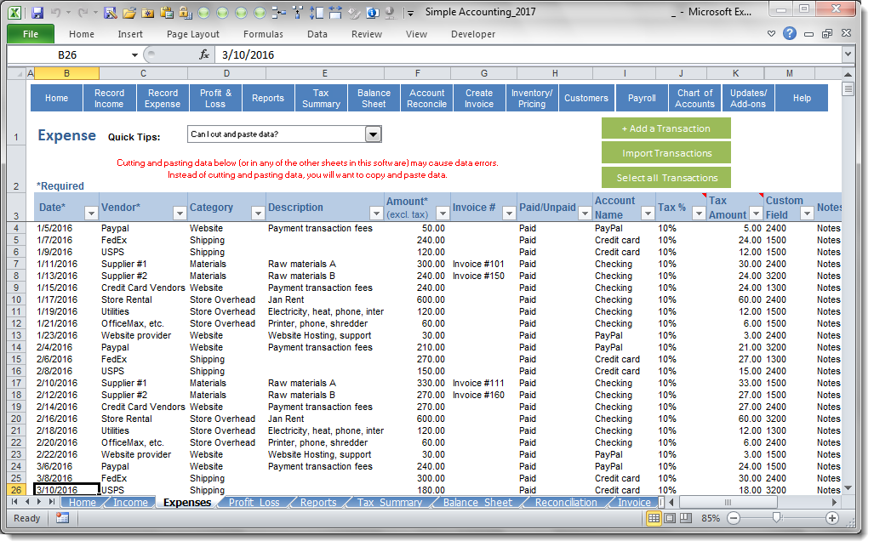Click the zoom in plus icon
Image resolution: width=874 pixels, height=547 pixels.
(x=832, y=518)
